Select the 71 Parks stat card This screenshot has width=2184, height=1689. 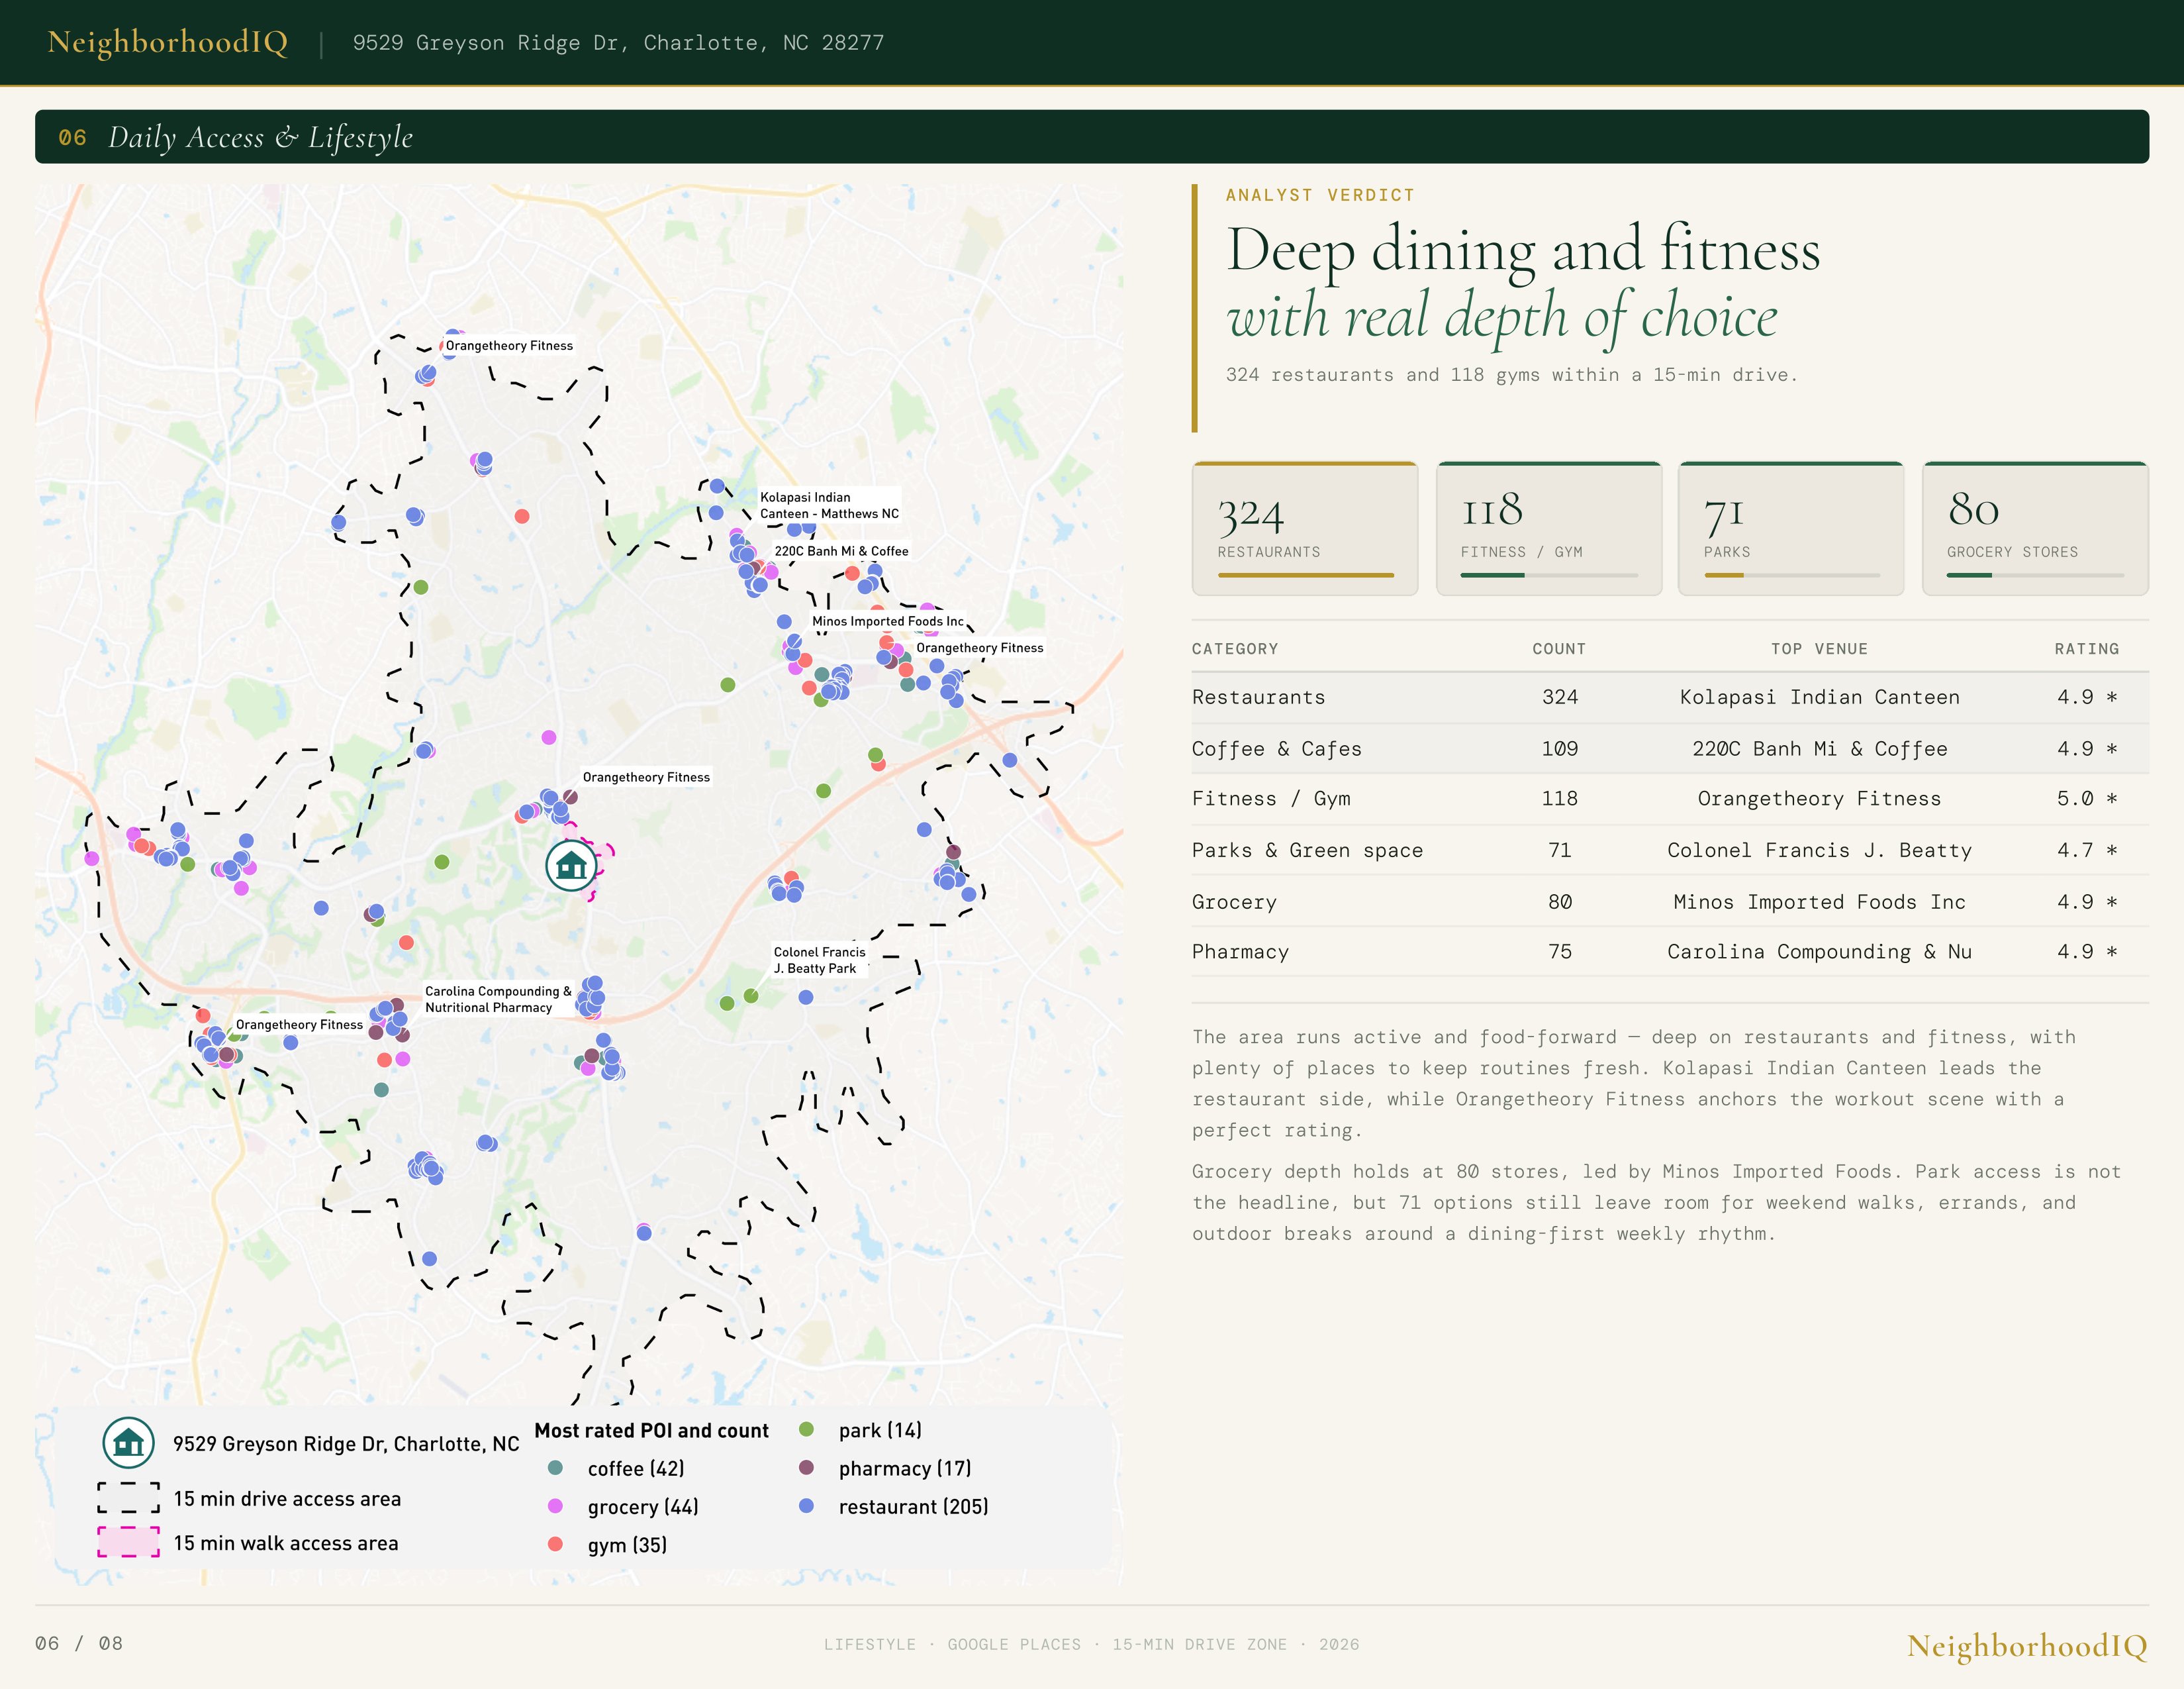pos(1792,529)
